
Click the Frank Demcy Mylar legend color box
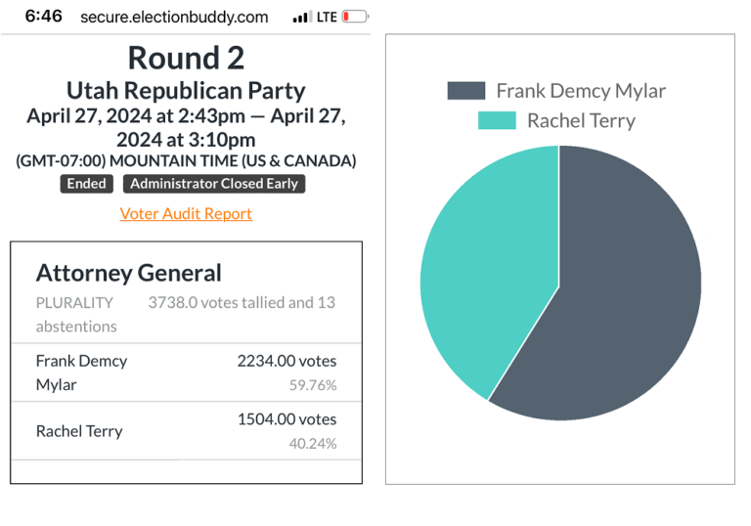(466, 91)
